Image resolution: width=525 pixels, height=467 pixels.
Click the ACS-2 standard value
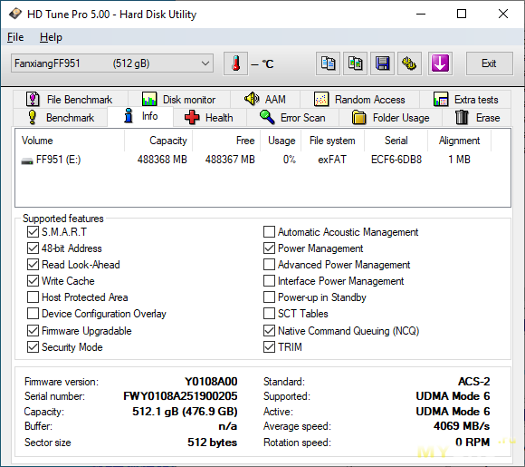pyautogui.click(x=473, y=382)
